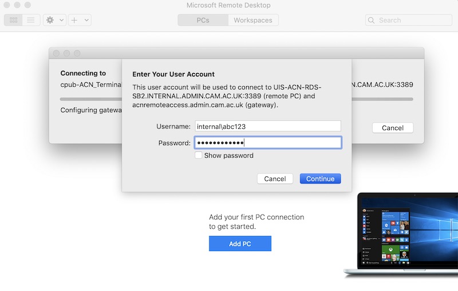Click the 'Enter Your User Account' heading

[x=173, y=74]
